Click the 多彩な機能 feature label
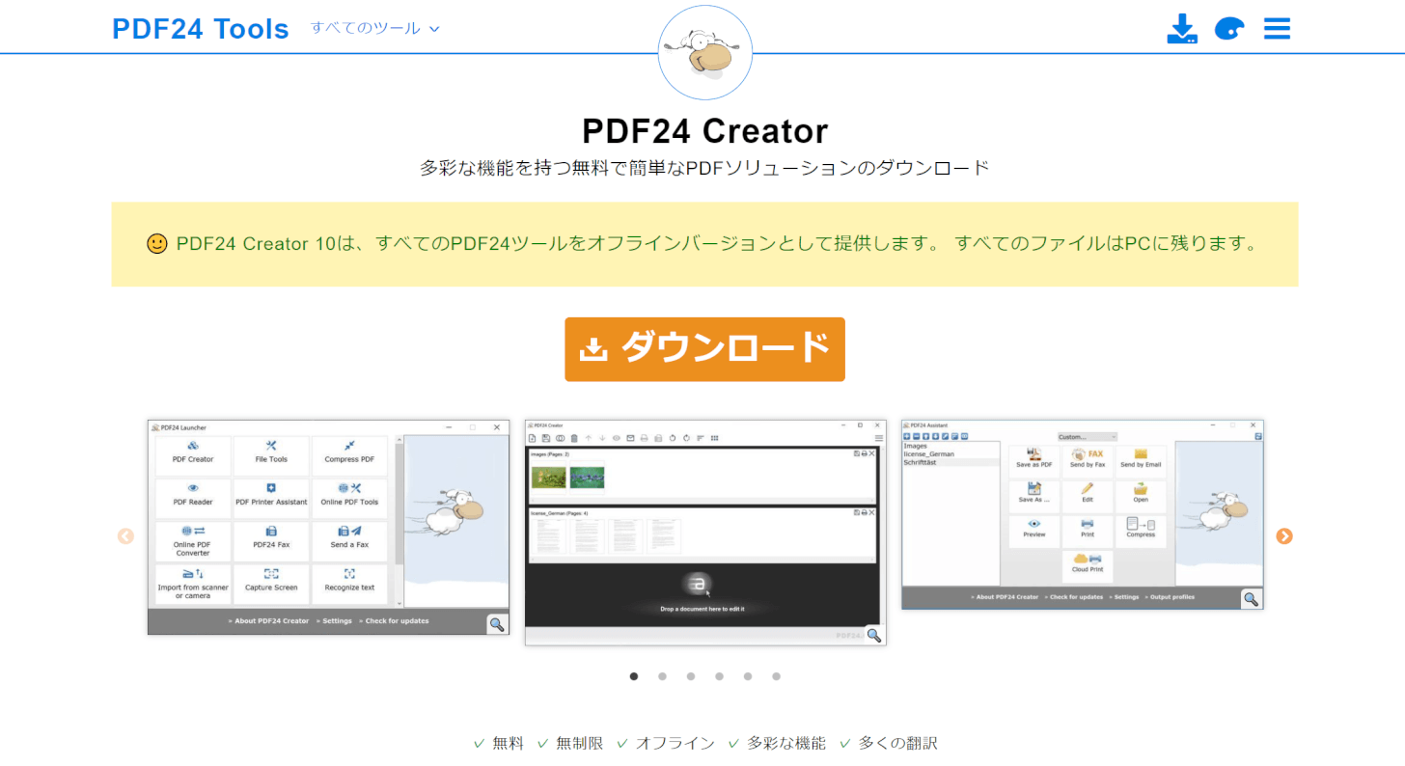1405x766 pixels. coord(785,743)
